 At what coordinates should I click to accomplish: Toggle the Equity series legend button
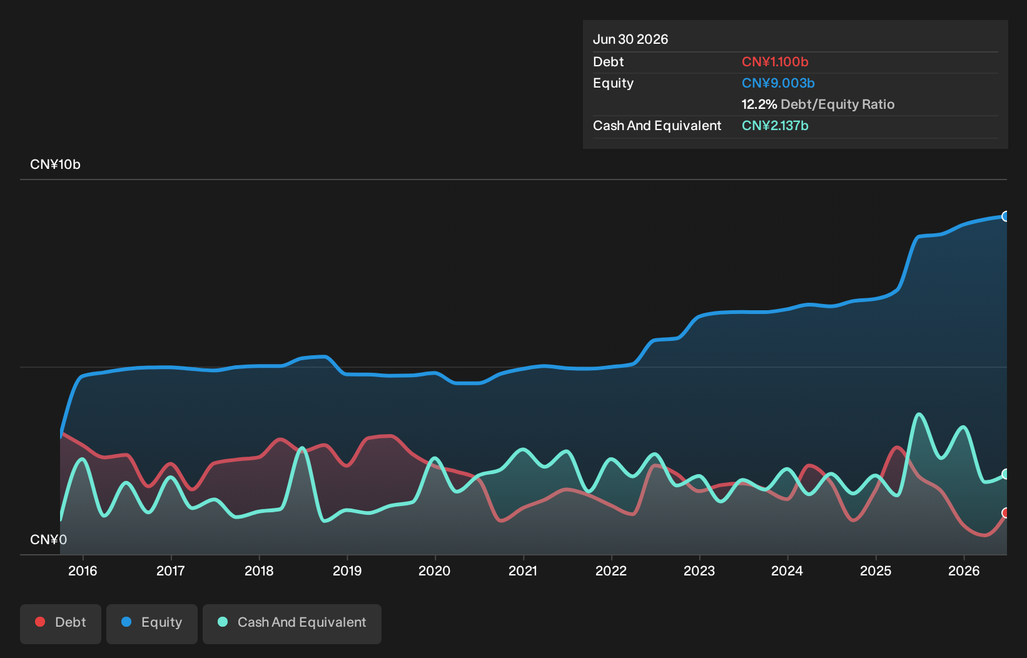[152, 624]
